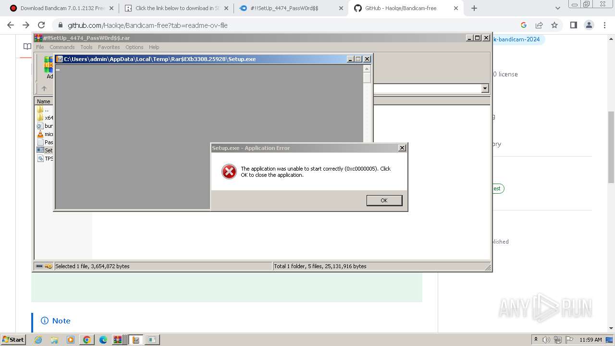Click the share page icon

click(539, 25)
